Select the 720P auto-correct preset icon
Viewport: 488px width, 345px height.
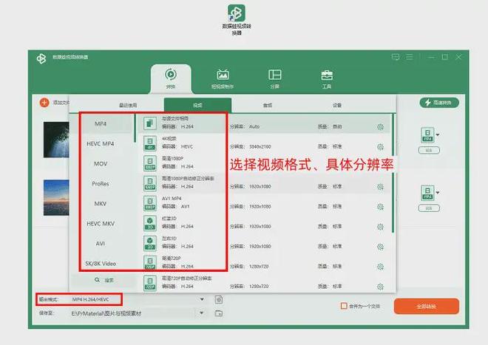(x=150, y=283)
